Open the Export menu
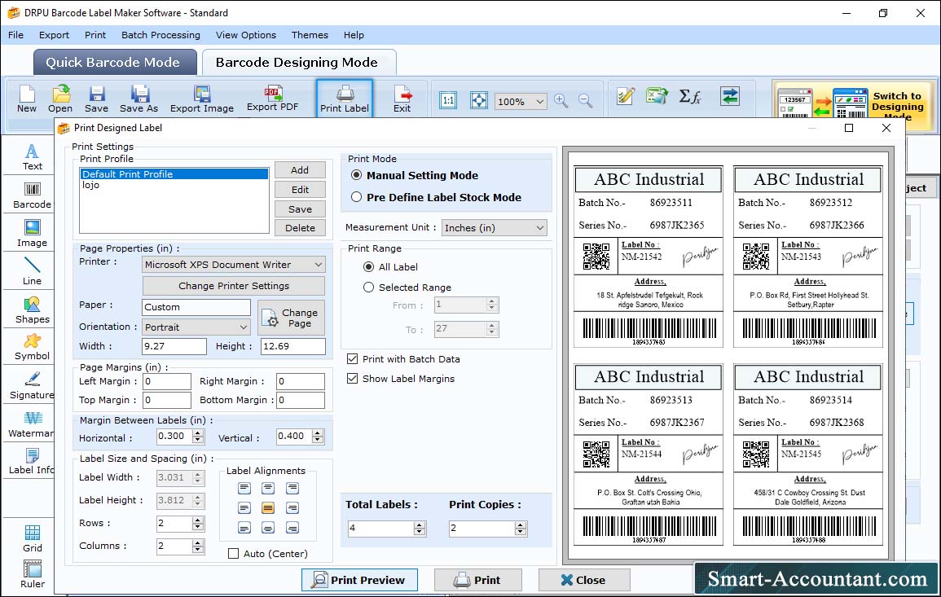941x597 pixels. pyautogui.click(x=54, y=35)
